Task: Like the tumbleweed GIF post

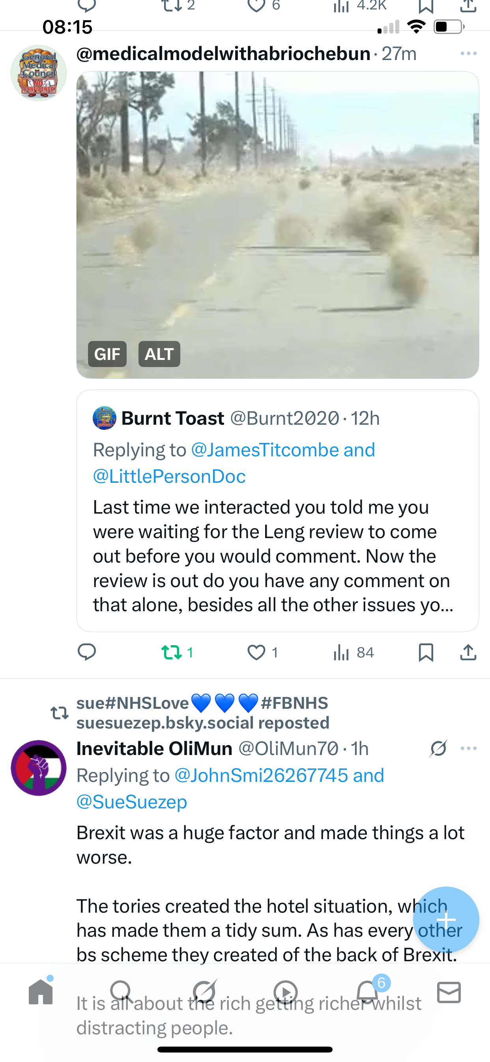Action: pos(256,652)
